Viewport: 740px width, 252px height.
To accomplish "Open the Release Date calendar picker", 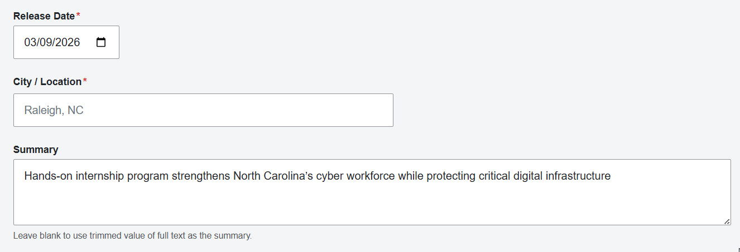I will [x=101, y=42].
